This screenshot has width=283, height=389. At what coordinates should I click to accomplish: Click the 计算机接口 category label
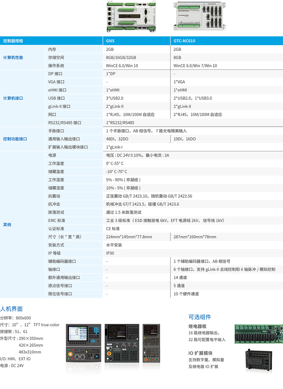point(13,98)
